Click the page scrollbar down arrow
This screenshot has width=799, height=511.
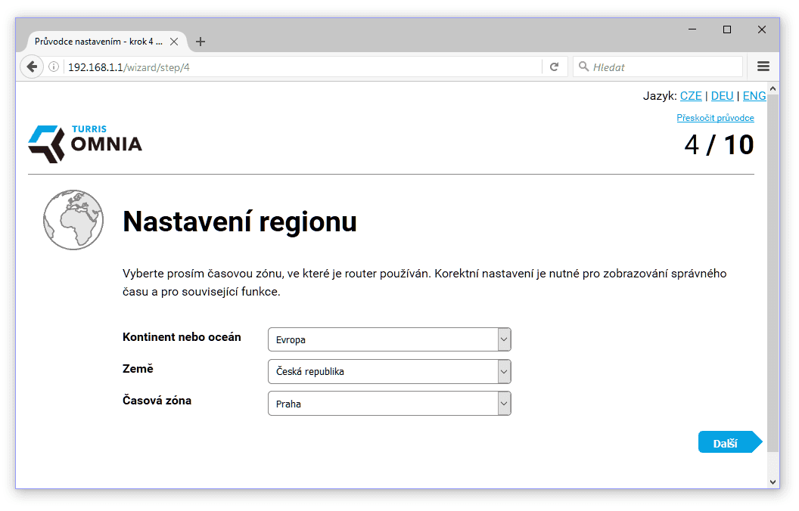click(x=773, y=482)
